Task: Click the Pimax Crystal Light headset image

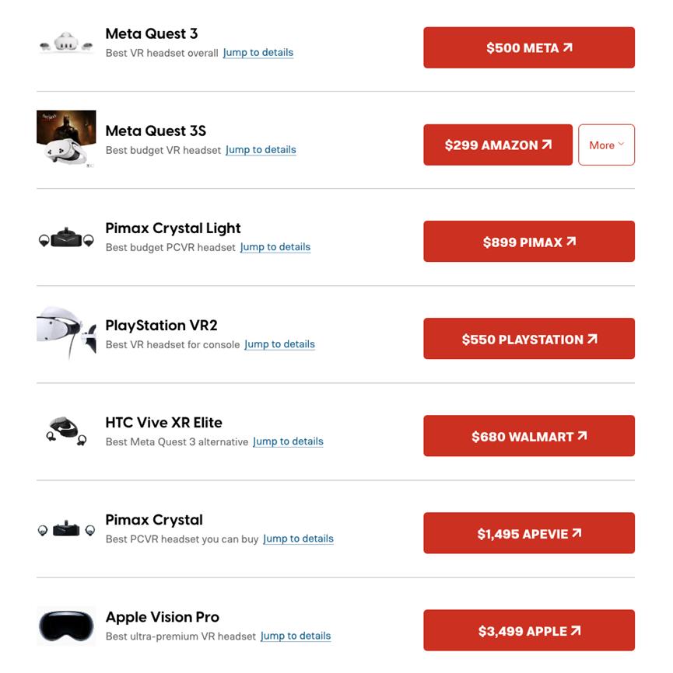Action: pyautogui.click(x=66, y=238)
